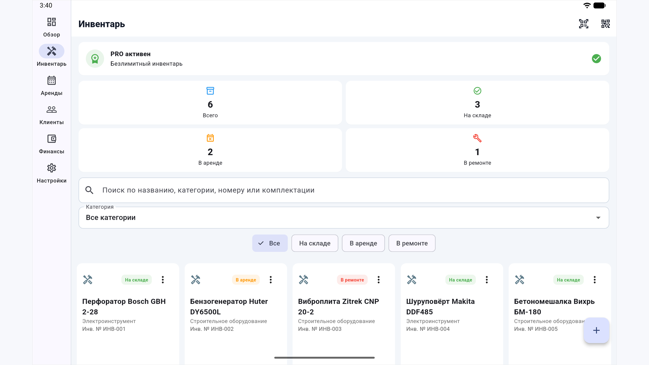The image size is (649, 365).
Task: Open options menu for Перфоратор Bosch
Action: click(163, 279)
